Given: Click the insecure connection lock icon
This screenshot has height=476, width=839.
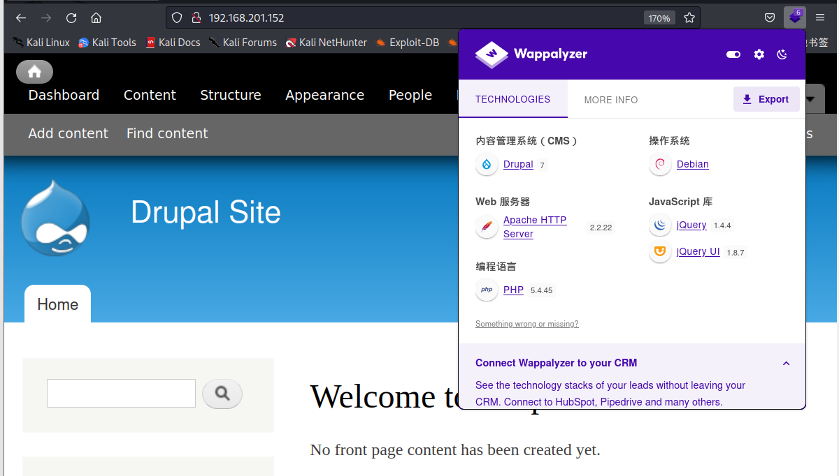Looking at the screenshot, I should coord(196,18).
